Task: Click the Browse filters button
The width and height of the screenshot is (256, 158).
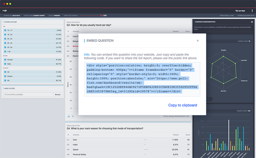Action: pyautogui.click(x=58, y=95)
